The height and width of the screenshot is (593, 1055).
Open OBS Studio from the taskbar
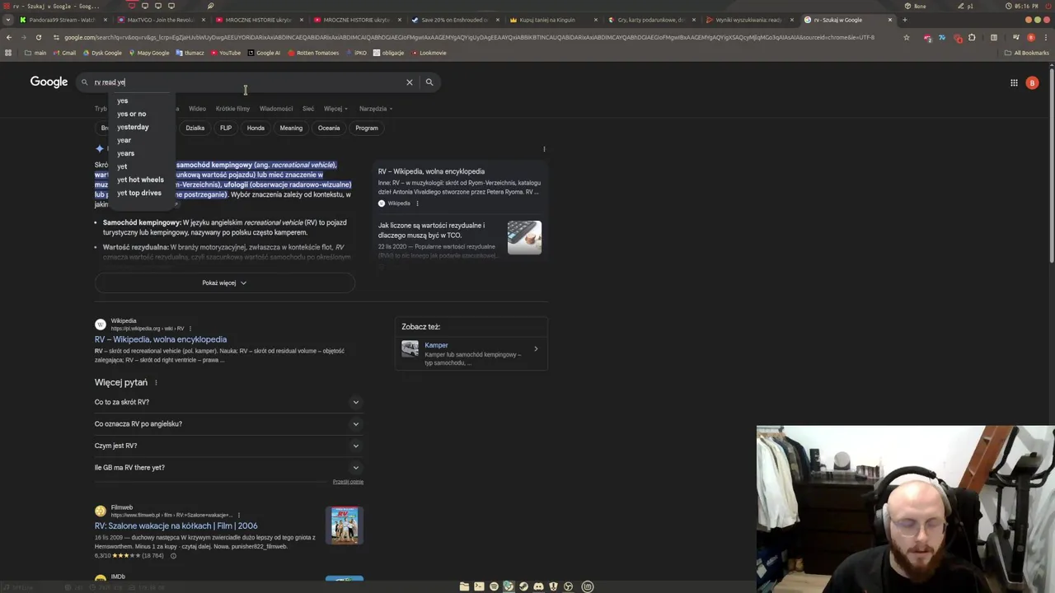pyautogui.click(x=568, y=586)
